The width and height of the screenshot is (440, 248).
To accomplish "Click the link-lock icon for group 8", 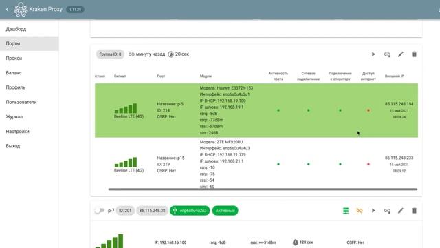I will click(x=387, y=54).
